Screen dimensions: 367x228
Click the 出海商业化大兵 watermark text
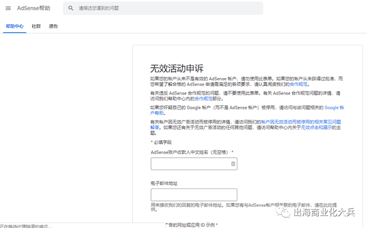point(324,213)
